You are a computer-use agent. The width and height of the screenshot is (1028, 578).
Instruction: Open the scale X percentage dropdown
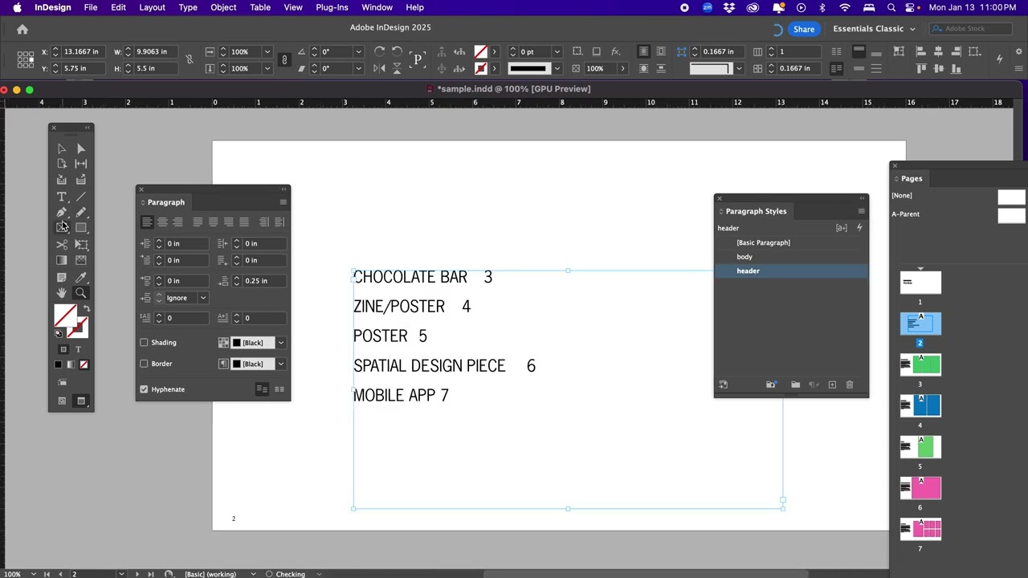267,51
